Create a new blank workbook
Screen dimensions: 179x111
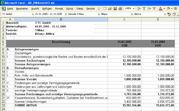pos(105,9)
